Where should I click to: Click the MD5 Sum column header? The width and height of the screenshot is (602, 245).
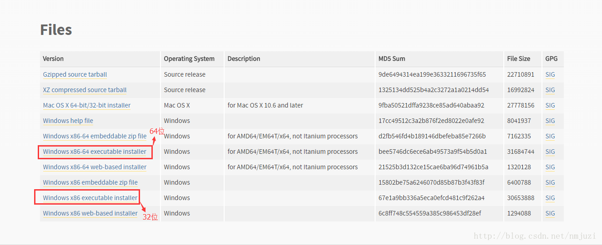[x=391, y=59]
